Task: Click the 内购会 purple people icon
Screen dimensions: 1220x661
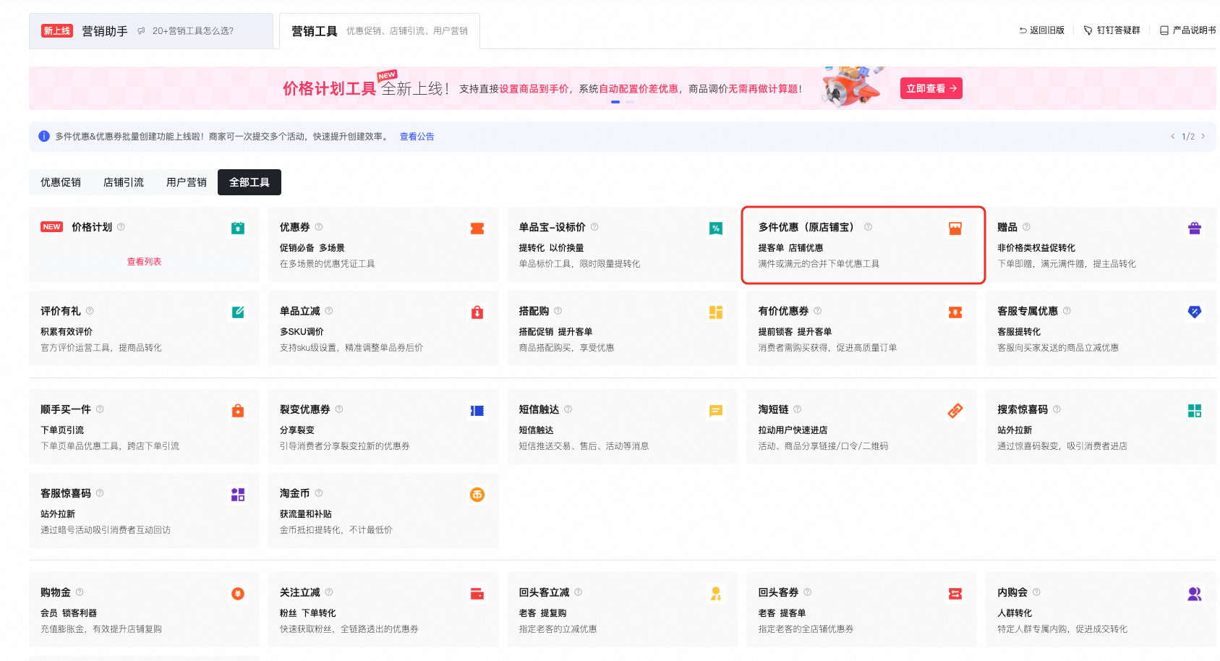Action: click(x=1195, y=594)
